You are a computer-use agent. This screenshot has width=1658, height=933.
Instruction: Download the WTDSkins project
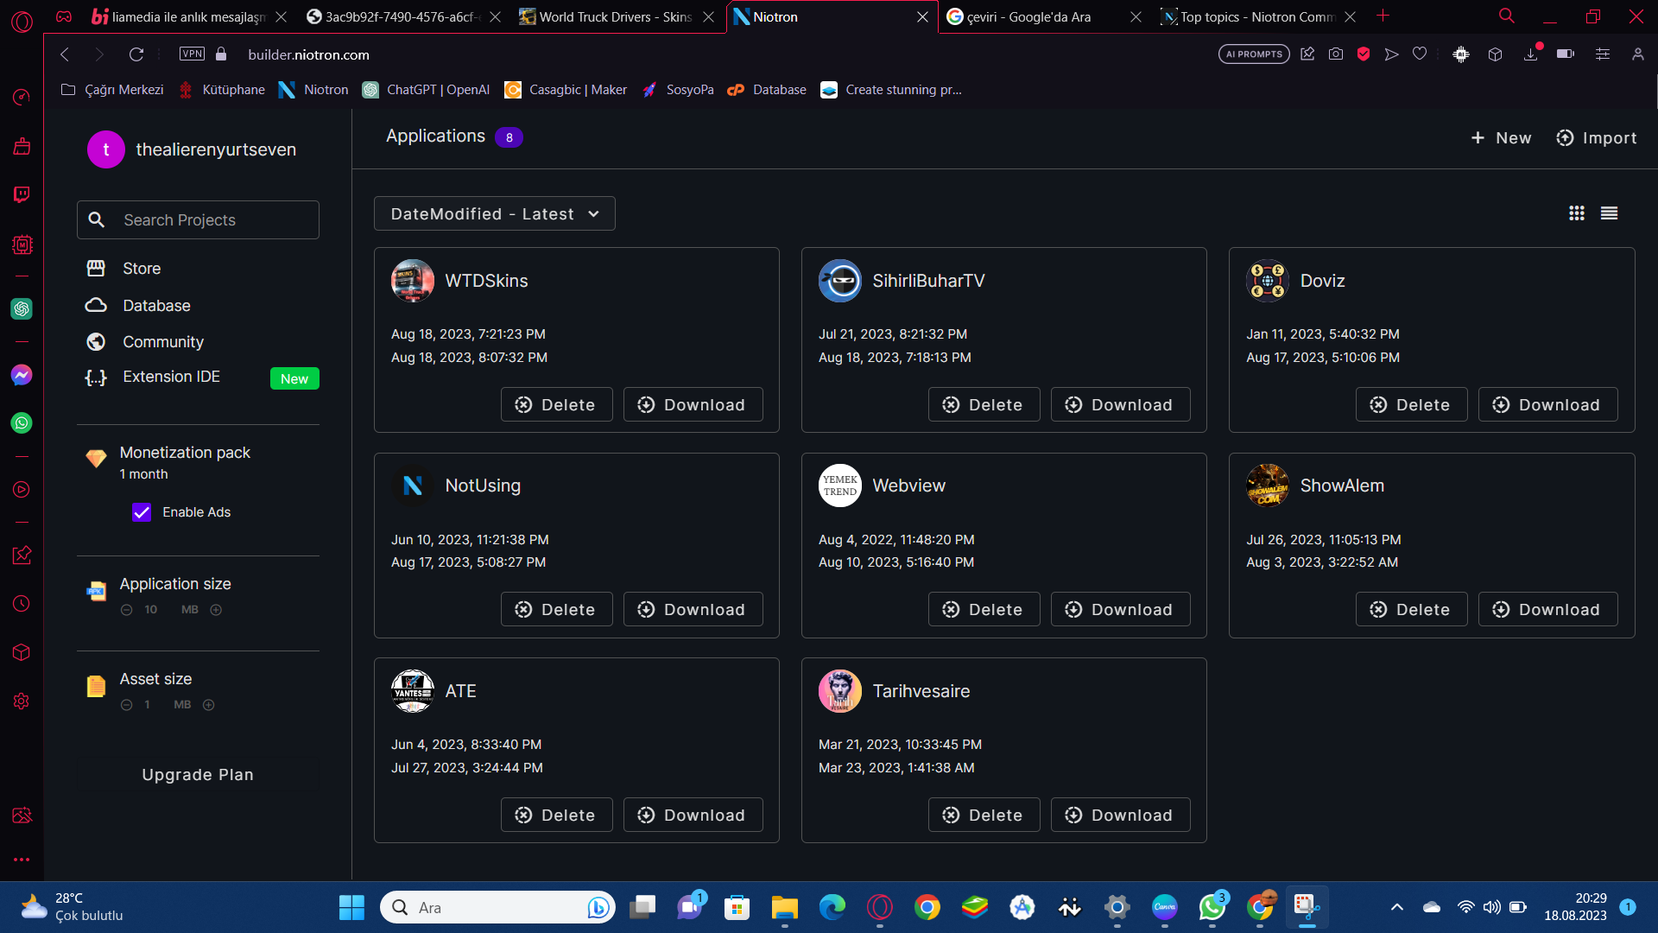(x=693, y=404)
